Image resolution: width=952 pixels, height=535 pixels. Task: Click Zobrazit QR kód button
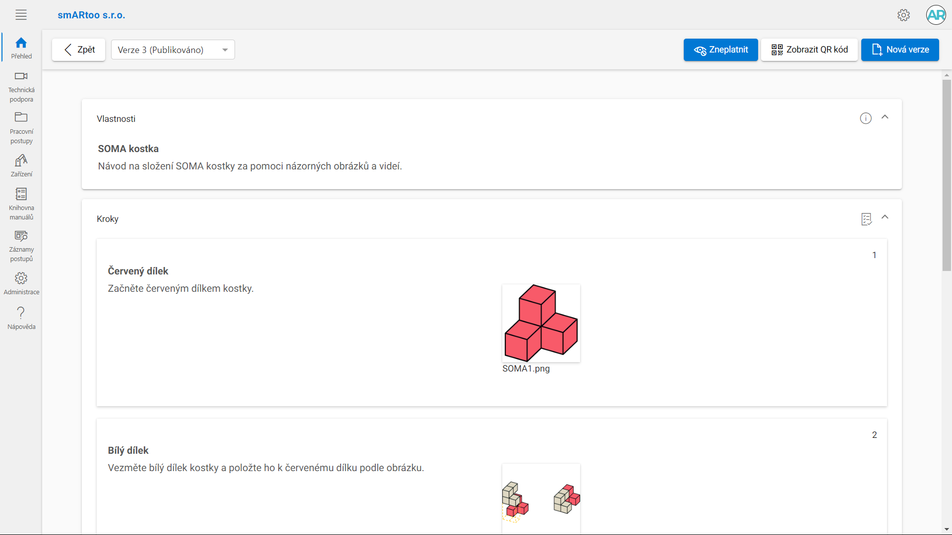tap(809, 50)
